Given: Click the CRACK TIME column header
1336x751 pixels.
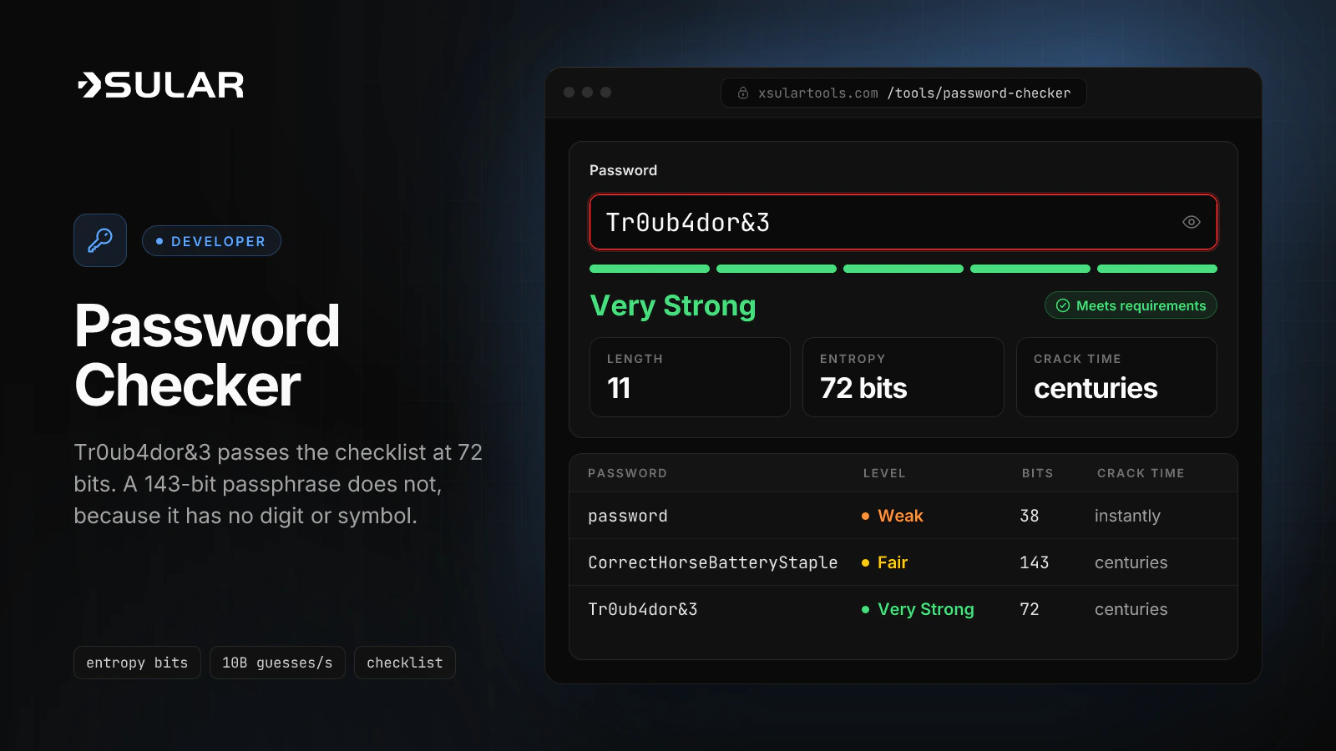Looking at the screenshot, I should tap(1141, 473).
